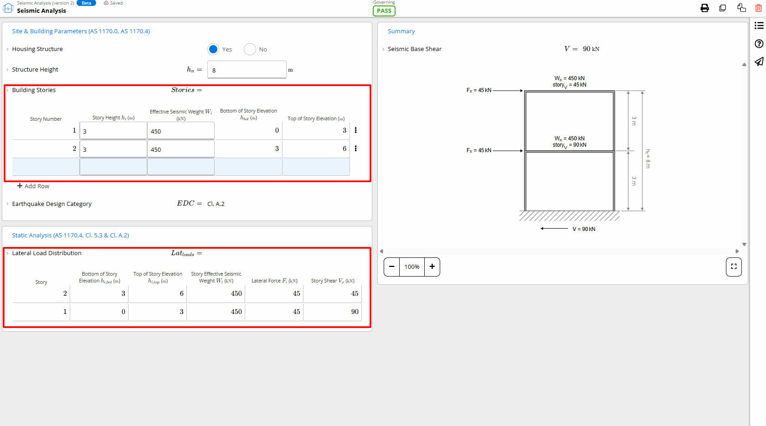This screenshot has height=426, width=766.
Task: Expand the Building Stories section chevron
Action: (7, 90)
